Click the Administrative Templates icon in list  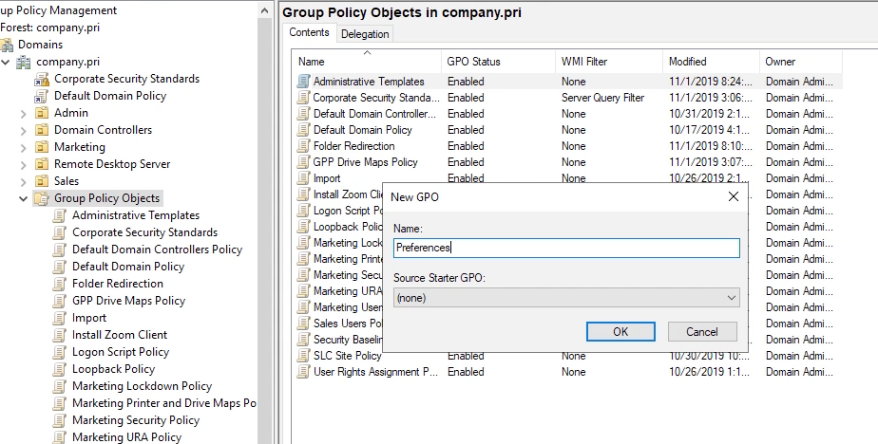(303, 82)
